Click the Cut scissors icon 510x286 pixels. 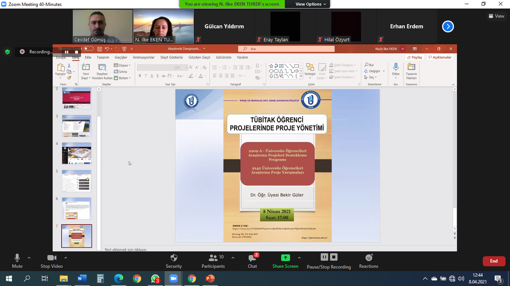tap(69, 66)
